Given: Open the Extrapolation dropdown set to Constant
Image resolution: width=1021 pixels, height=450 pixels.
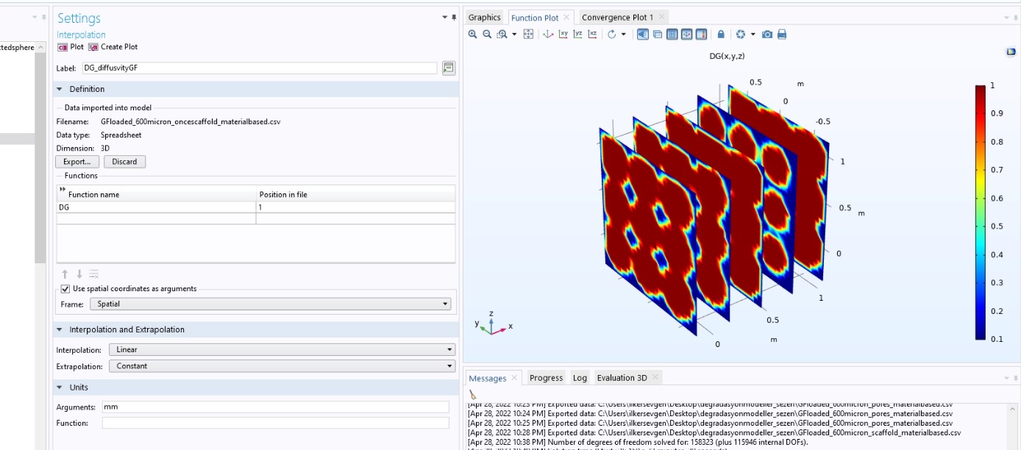Looking at the screenshot, I should coord(281,366).
